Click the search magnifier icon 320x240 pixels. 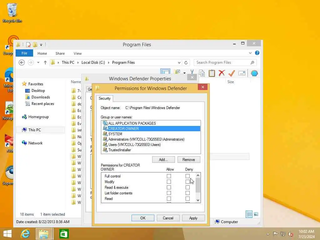252,62
